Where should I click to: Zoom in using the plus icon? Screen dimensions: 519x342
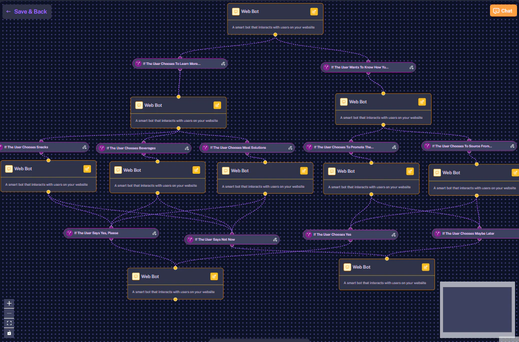tap(8, 303)
